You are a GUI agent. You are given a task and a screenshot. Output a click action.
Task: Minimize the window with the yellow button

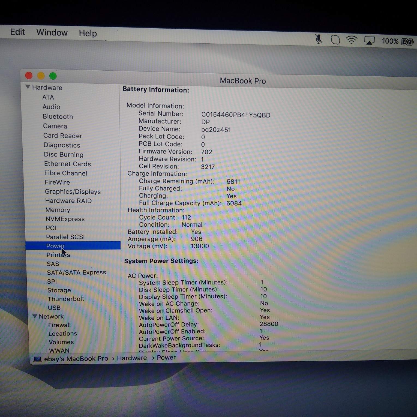click(x=41, y=76)
